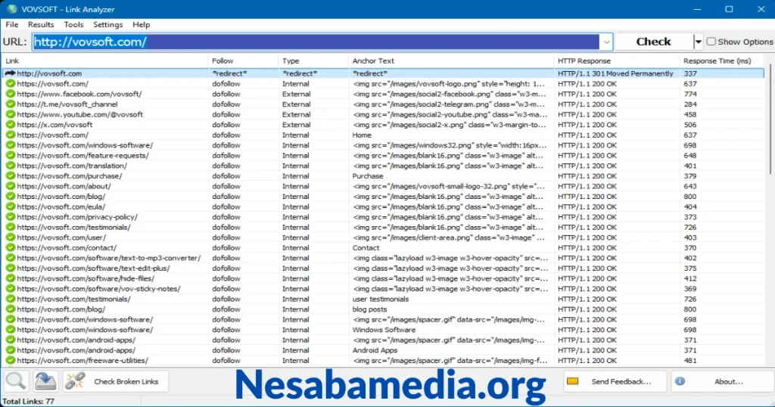Sort by the HTTP Response column header

[616, 61]
